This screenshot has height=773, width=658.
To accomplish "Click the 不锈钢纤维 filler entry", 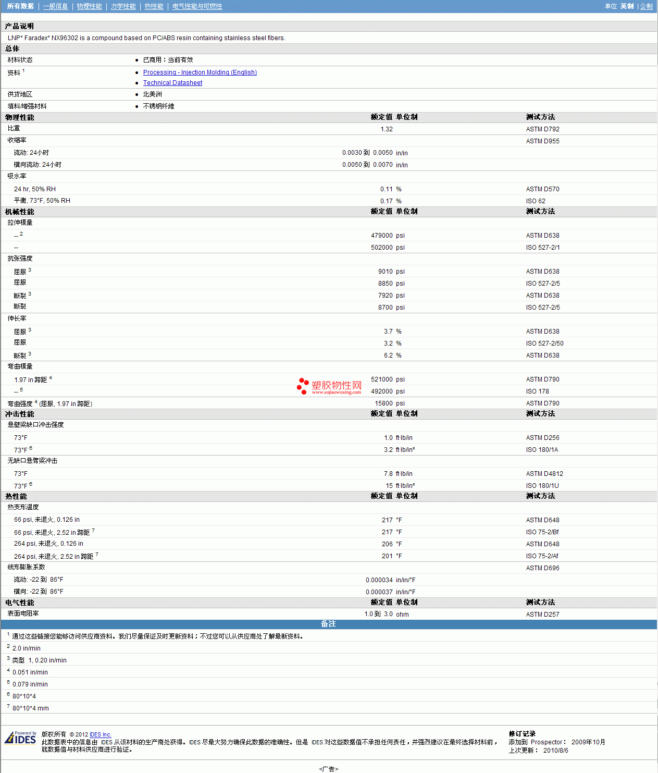I will point(158,106).
